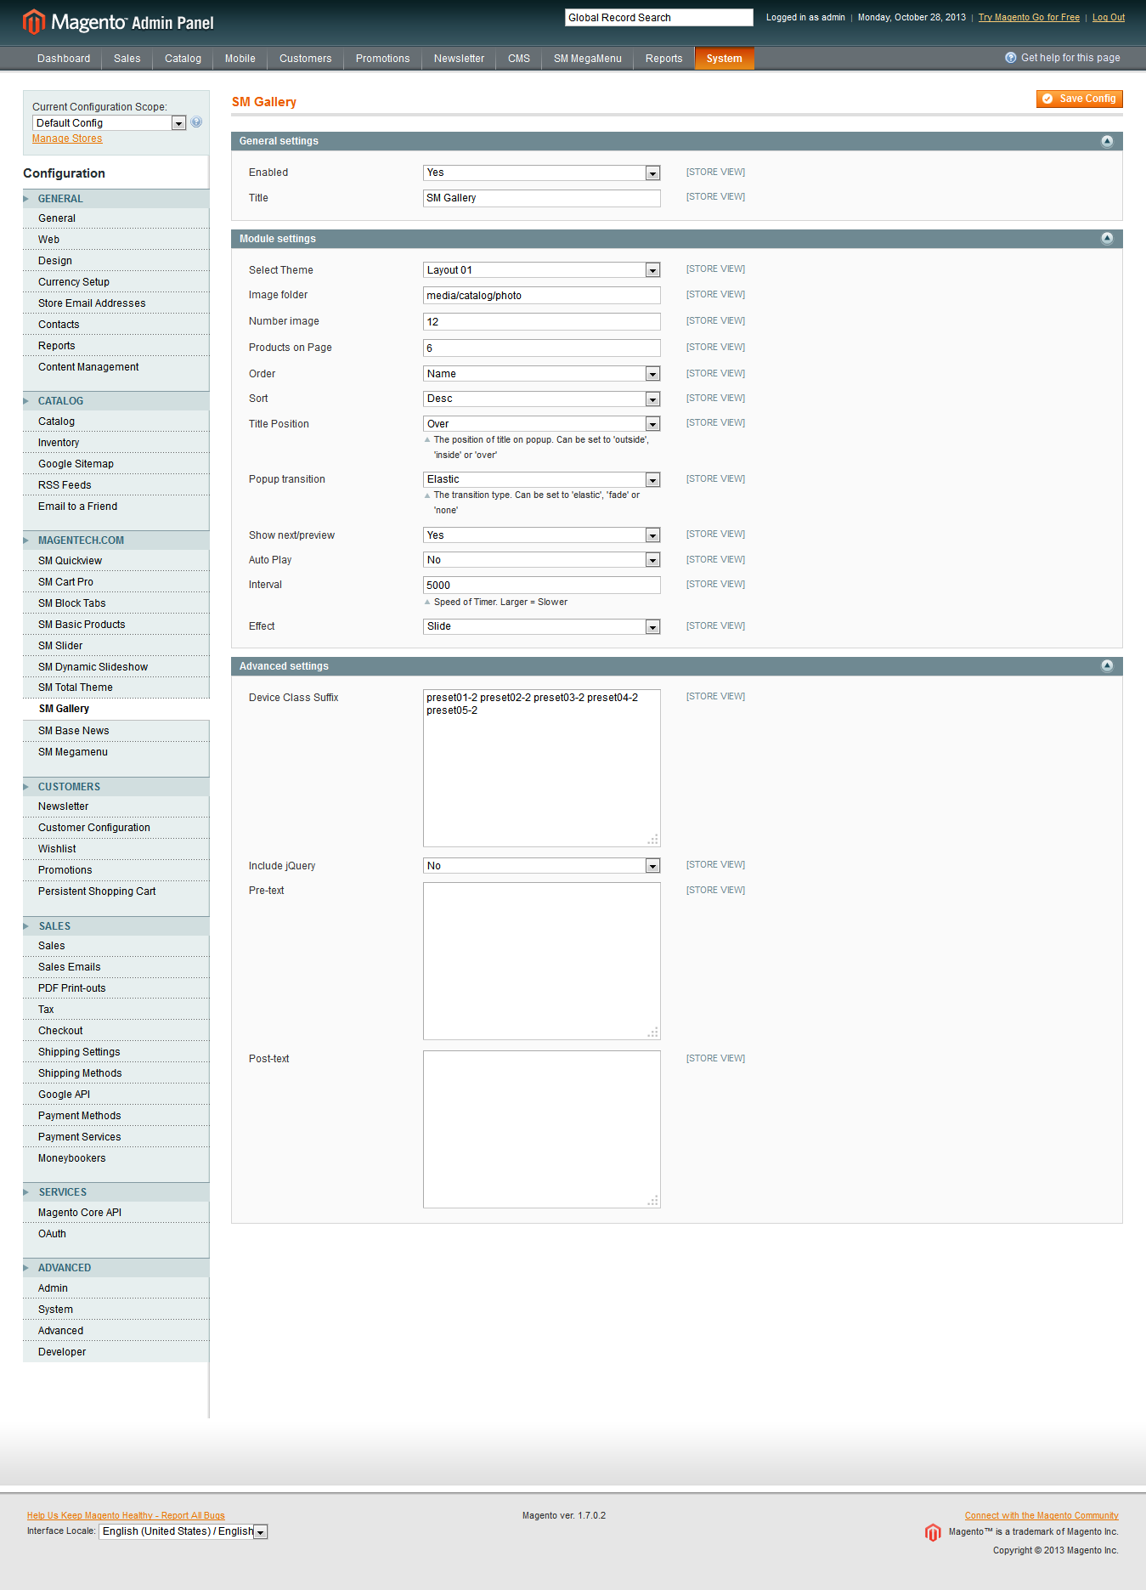The image size is (1146, 1590).
Task: Open the SM MegaMenu menu
Action: pos(588,59)
